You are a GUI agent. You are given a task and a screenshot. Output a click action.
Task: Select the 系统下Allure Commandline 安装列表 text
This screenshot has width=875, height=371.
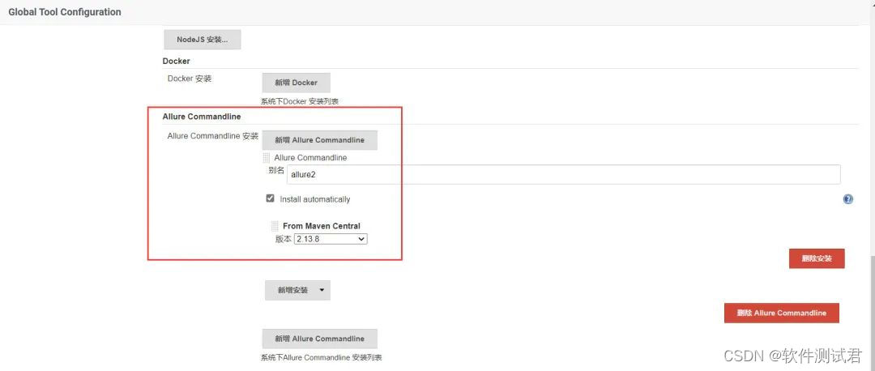[321, 357]
